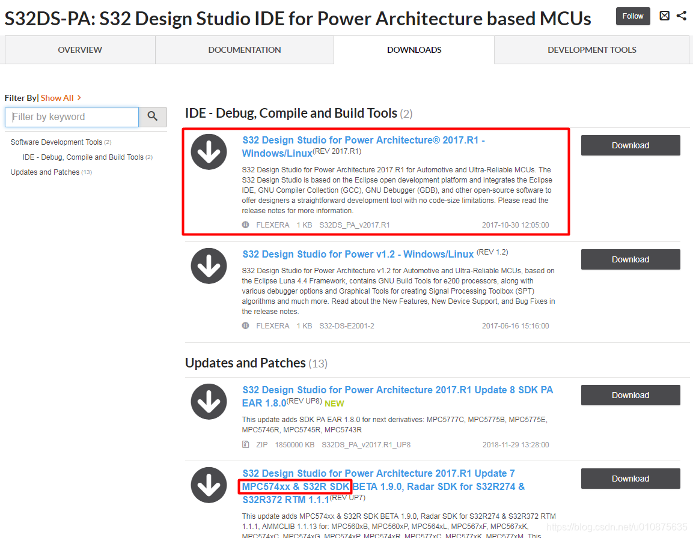Viewport: 693px width, 538px height.
Task: Click the globe icon beside FLEXERA for S32-DS-E2001-2
Action: coord(246,325)
